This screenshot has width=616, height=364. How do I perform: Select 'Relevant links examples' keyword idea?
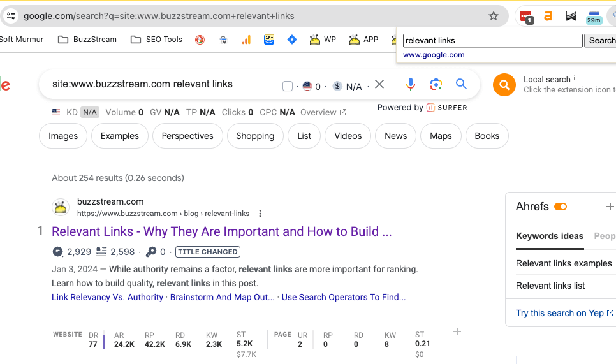pos(564,263)
